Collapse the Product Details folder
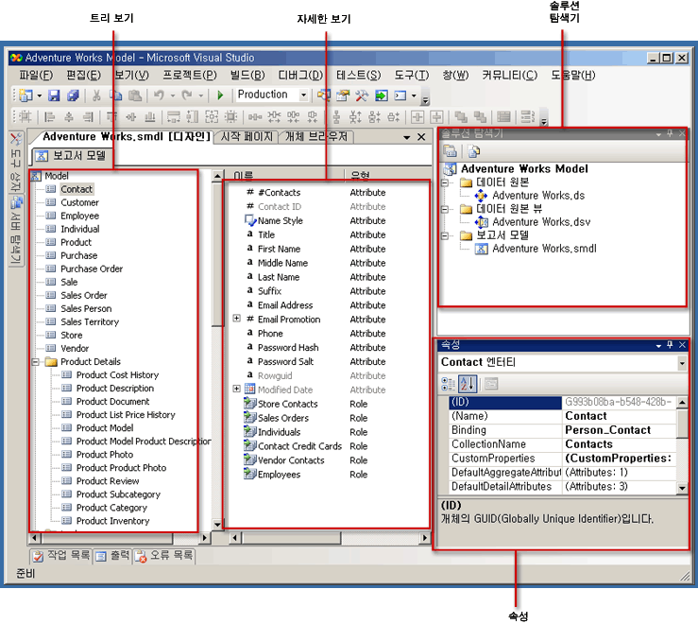This screenshot has height=624, width=698. click(35, 361)
